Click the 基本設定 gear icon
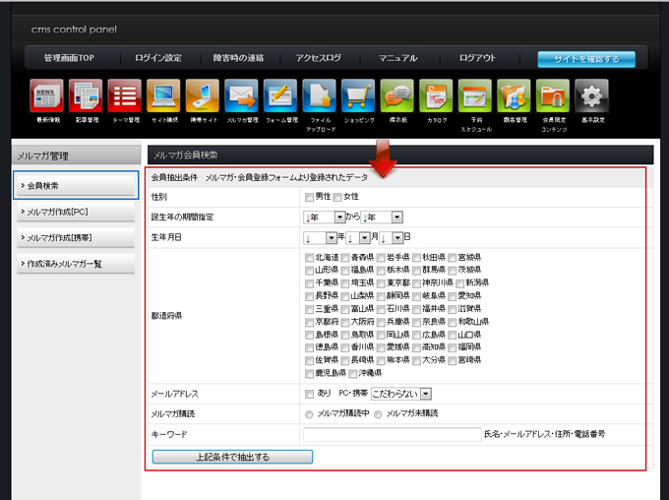669x500 pixels. point(591,95)
